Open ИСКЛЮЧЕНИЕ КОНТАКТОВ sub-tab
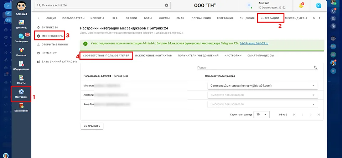 pos(154,56)
